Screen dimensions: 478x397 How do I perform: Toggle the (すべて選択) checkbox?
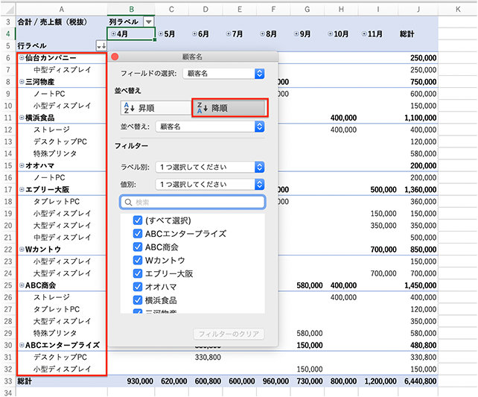138,220
